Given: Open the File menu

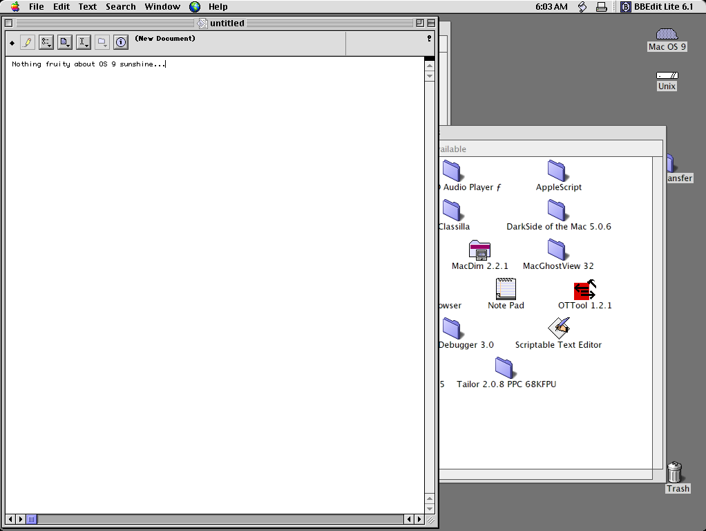Looking at the screenshot, I should tap(37, 7).
